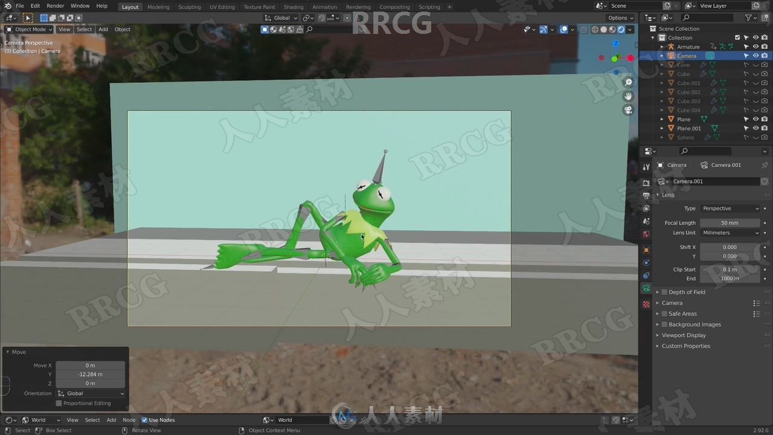Viewport: 773px width, 435px height.
Task: Switch to solid viewport shading
Action: pos(603,29)
